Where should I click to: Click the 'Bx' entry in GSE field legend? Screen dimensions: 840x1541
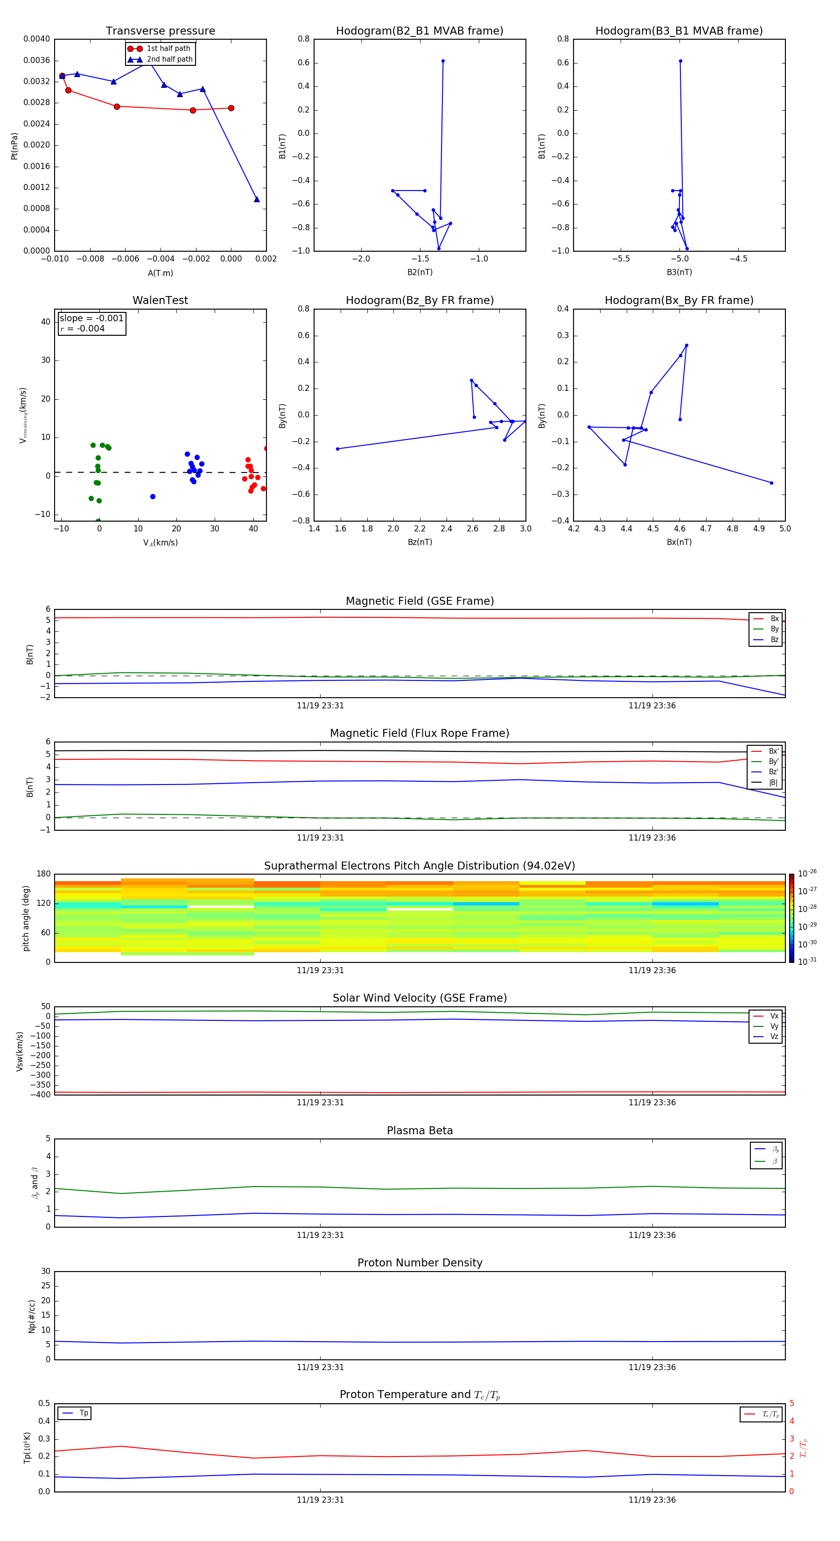[x=766, y=619]
